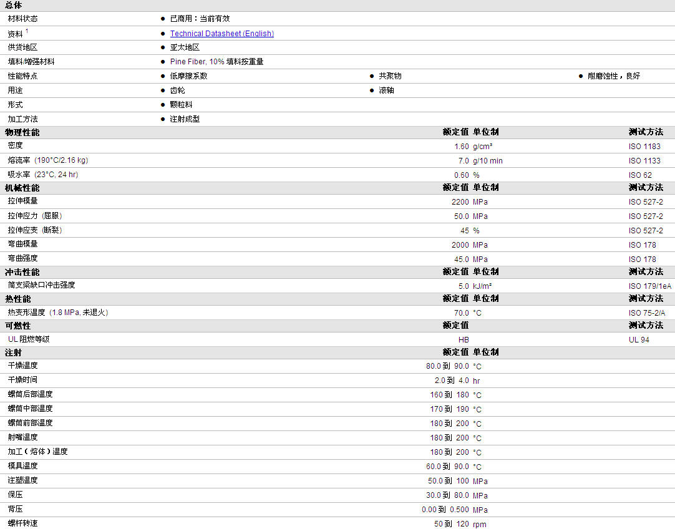Click the 弯曲强度 row label
The image size is (675, 529).
pos(23,258)
